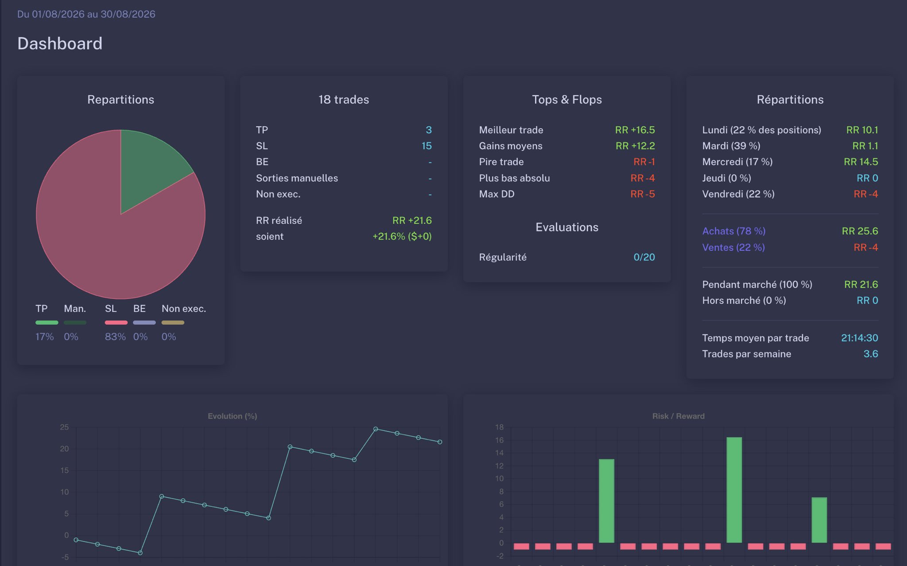Click 'Meilleur trade' RR +16.5 value
Viewport: 907px width, 566px height.
tap(635, 130)
